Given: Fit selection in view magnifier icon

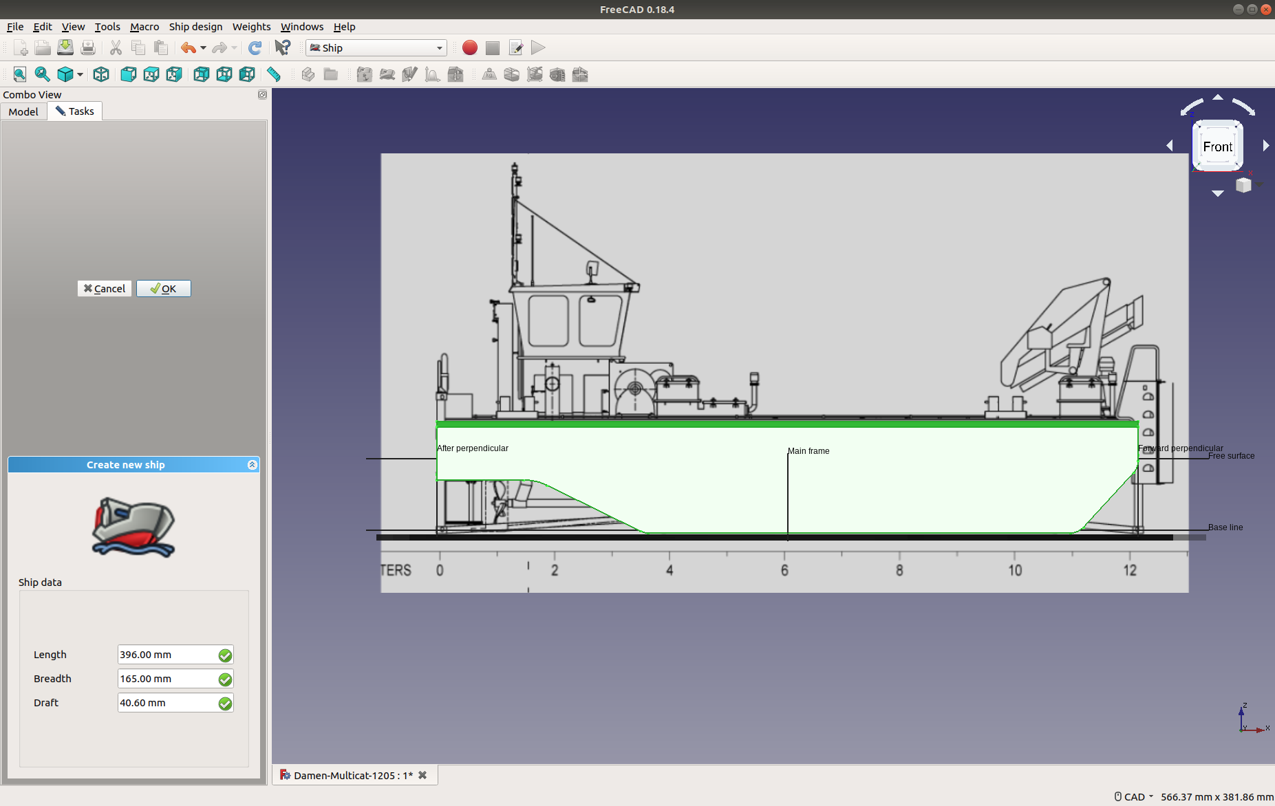Looking at the screenshot, I should pyautogui.click(x=43, y=74).
